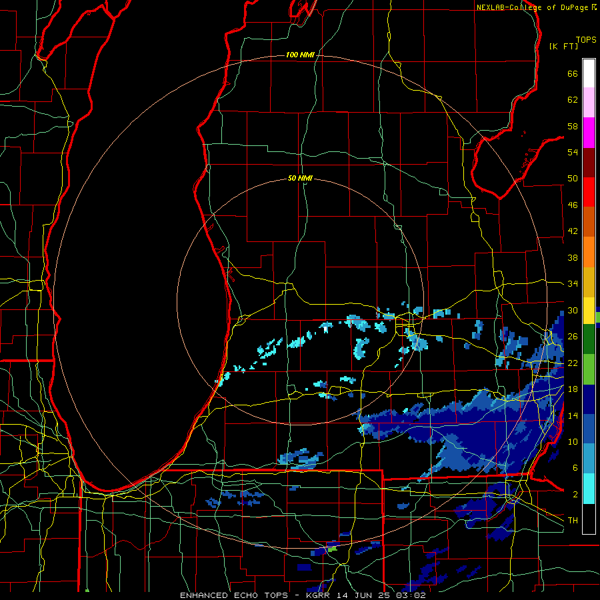Click the "2" legend value

575,495
